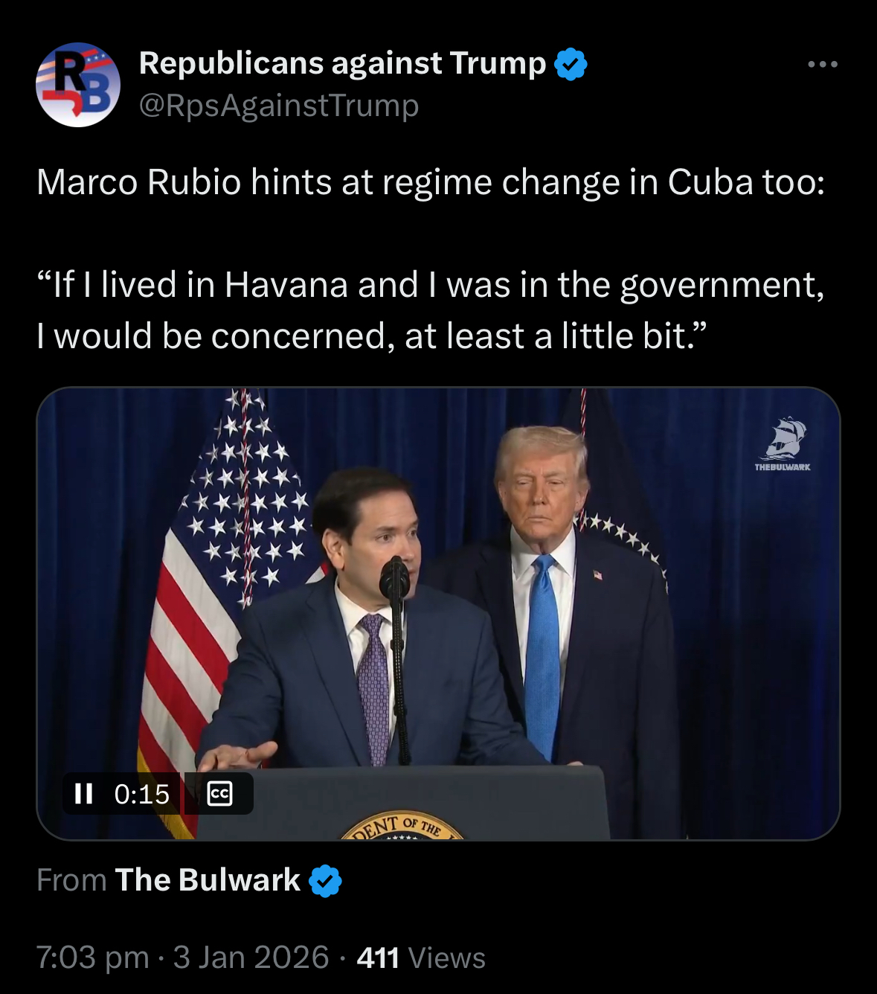
Task: Click verified badge beside Republicans against Trump
Action: tap(571, 64)
